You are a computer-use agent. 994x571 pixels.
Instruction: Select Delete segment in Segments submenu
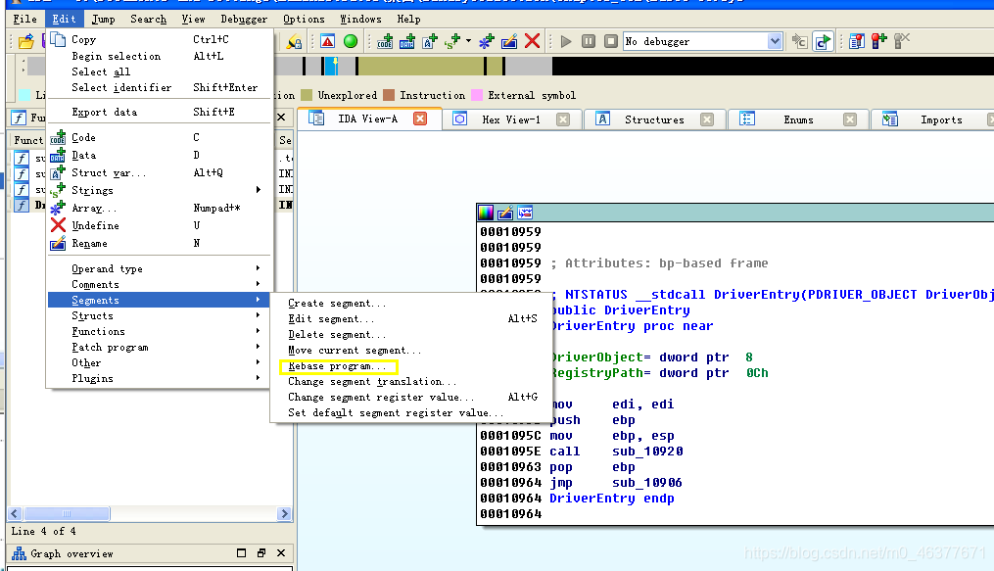point(412,335)
